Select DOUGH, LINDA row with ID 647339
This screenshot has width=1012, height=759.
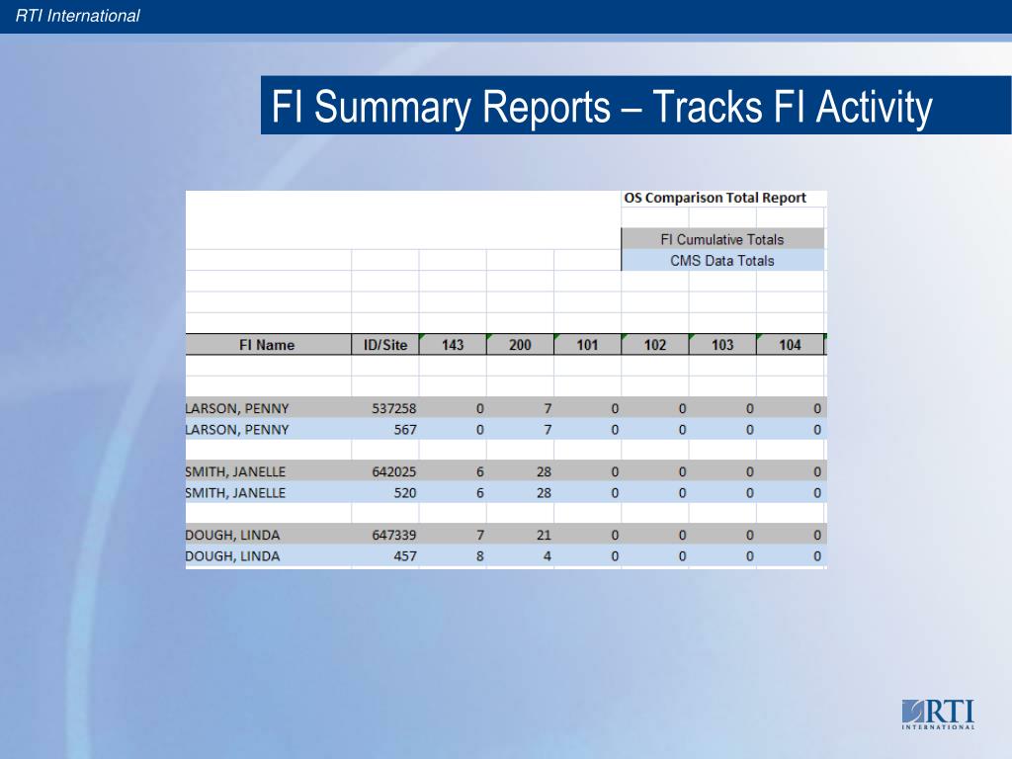pos(505,535)
